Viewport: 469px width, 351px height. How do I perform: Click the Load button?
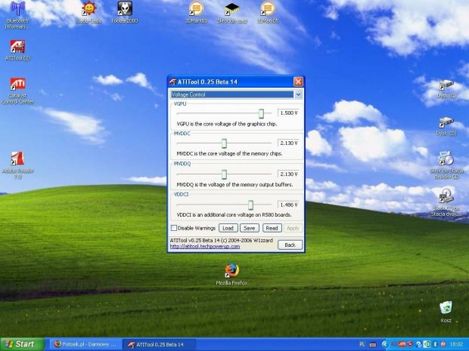228,228
